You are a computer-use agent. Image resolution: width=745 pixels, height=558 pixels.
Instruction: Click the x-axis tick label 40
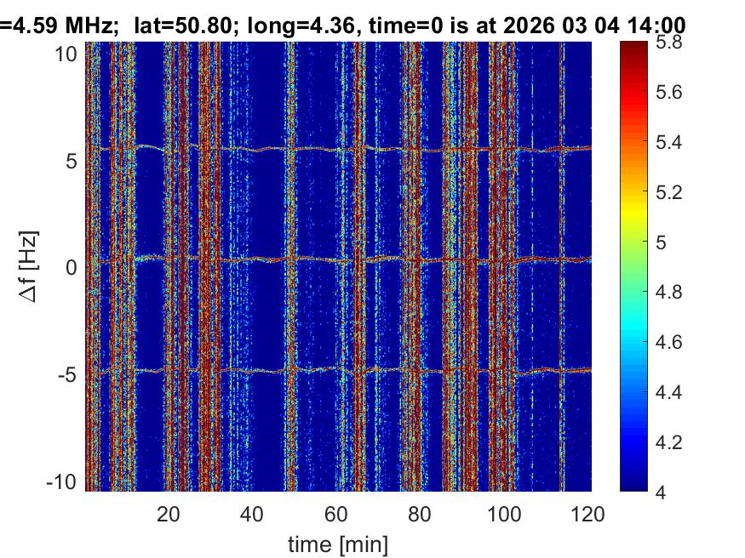point(252,514)
